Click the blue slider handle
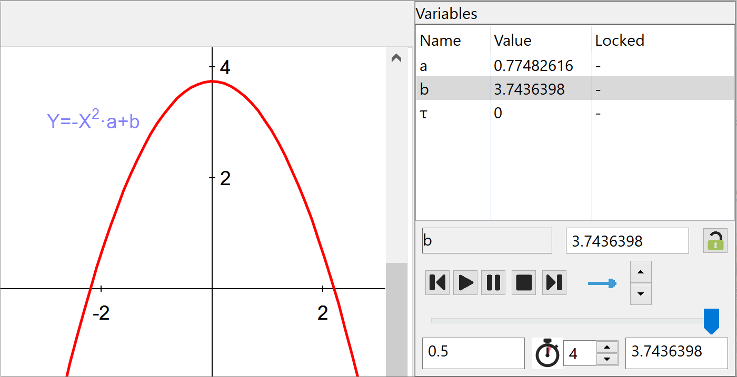737x377 pixels. [711, 320]
